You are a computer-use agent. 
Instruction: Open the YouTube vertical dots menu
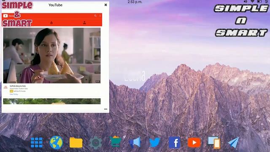(100, 16)
